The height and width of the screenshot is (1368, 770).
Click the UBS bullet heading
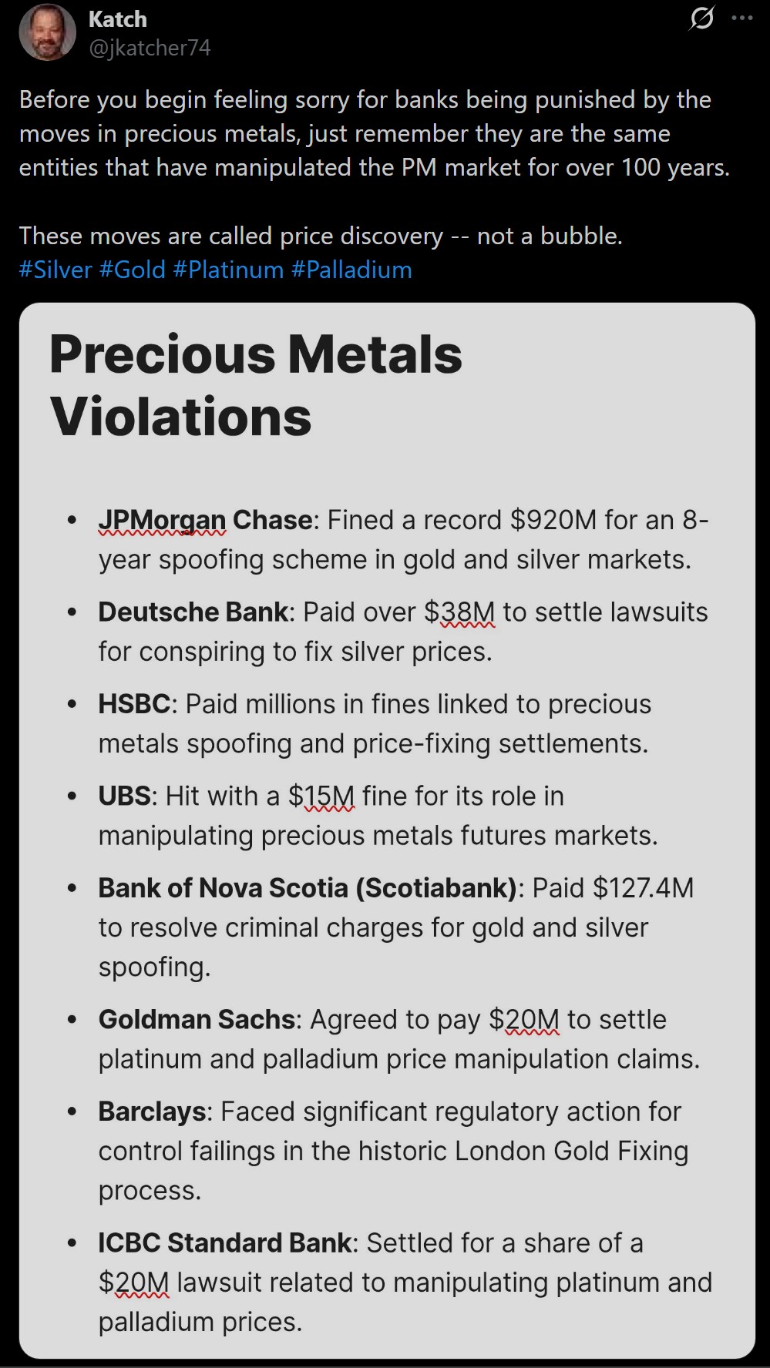123,796
